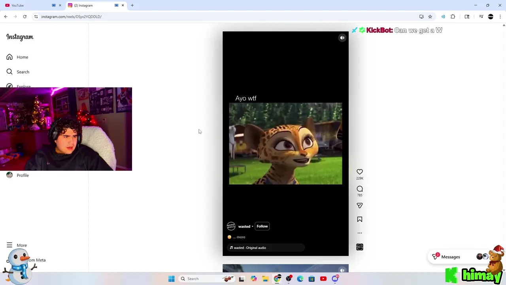Viewport: 506px width, 285px height.
Task: Go to Instagram Home
Action: (x=17, y=57)
